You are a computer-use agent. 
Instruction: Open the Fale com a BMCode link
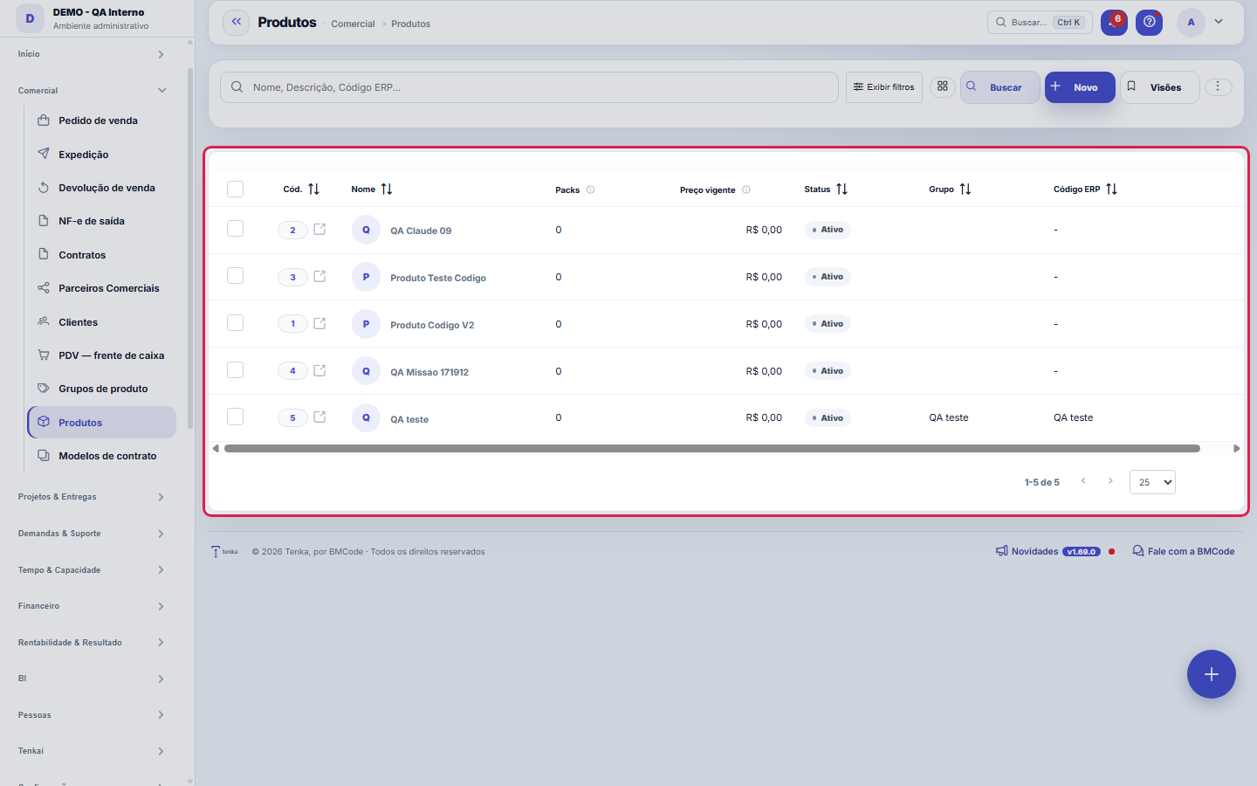click(x=1184, y=551)
